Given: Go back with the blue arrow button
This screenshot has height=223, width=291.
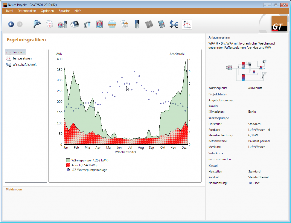Looking at the screenshot, I should pos(11,24).
